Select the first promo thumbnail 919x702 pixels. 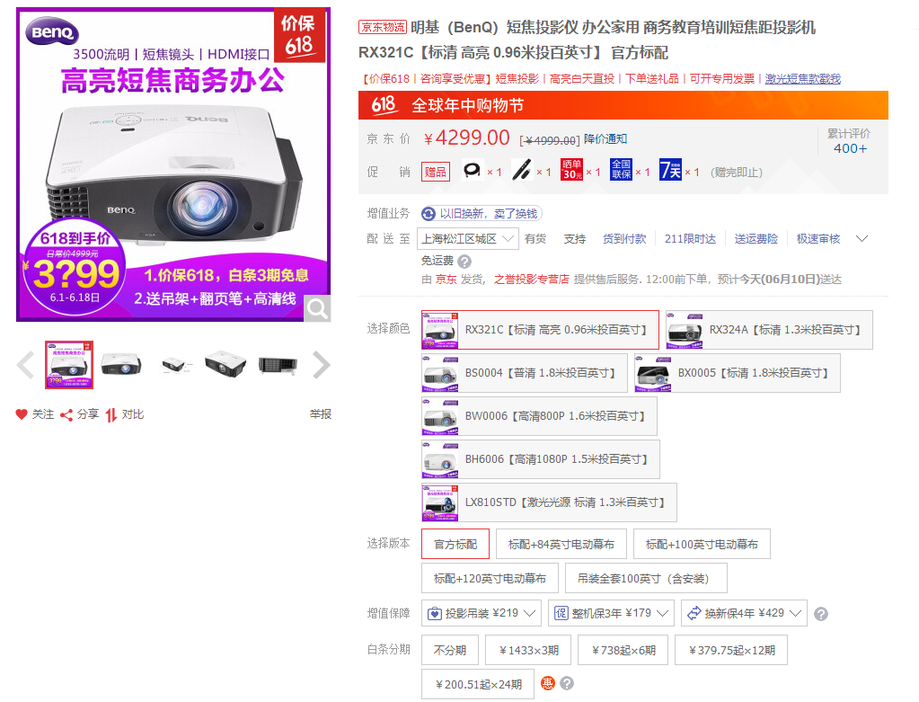click(x=69, y=365)
